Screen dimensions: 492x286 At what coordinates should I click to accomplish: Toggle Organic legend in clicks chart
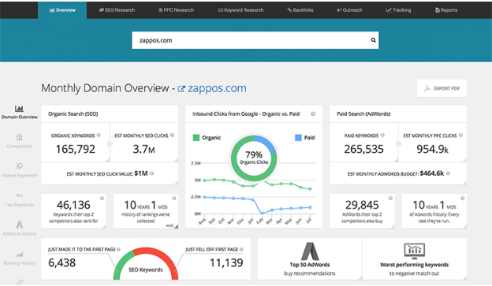(207, 138)
